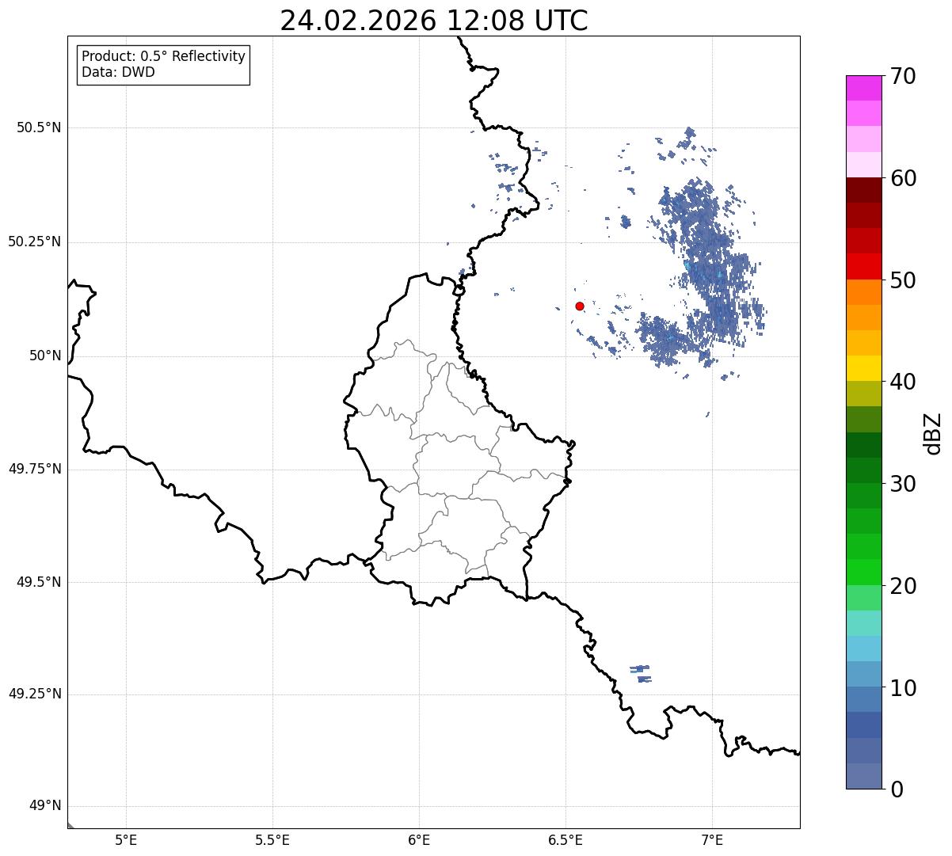
Task: Click the 40 tick on colorbar
Action: [x=902, y=382]
